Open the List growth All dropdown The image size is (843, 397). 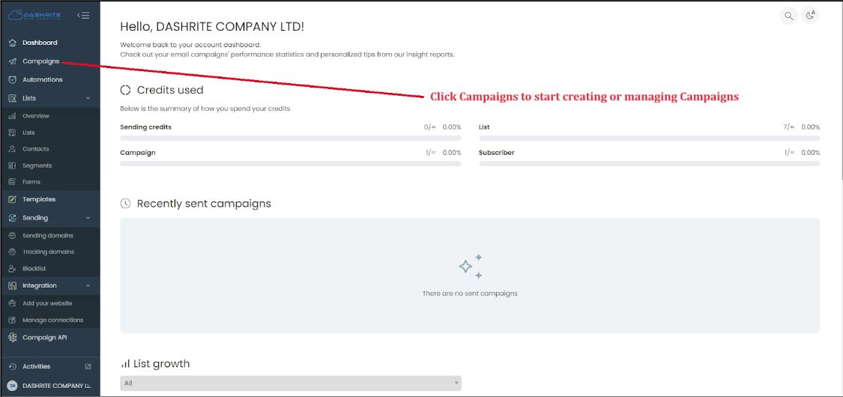(290, 383)
